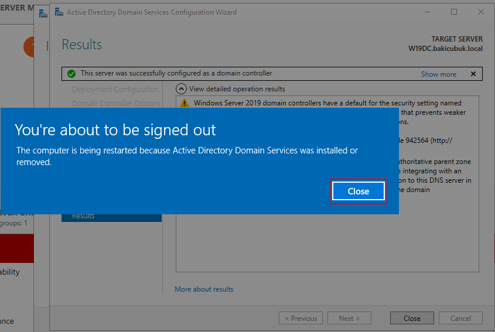This screenshot has width=495, height=332.
Task: Click the wizard title bar icon
Action: (59, 12)
